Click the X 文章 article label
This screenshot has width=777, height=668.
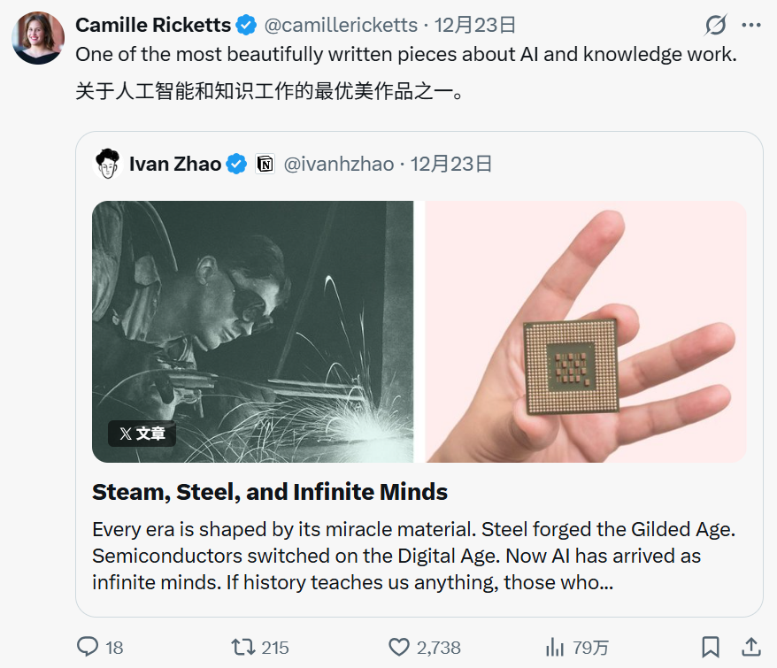point(142,434)
